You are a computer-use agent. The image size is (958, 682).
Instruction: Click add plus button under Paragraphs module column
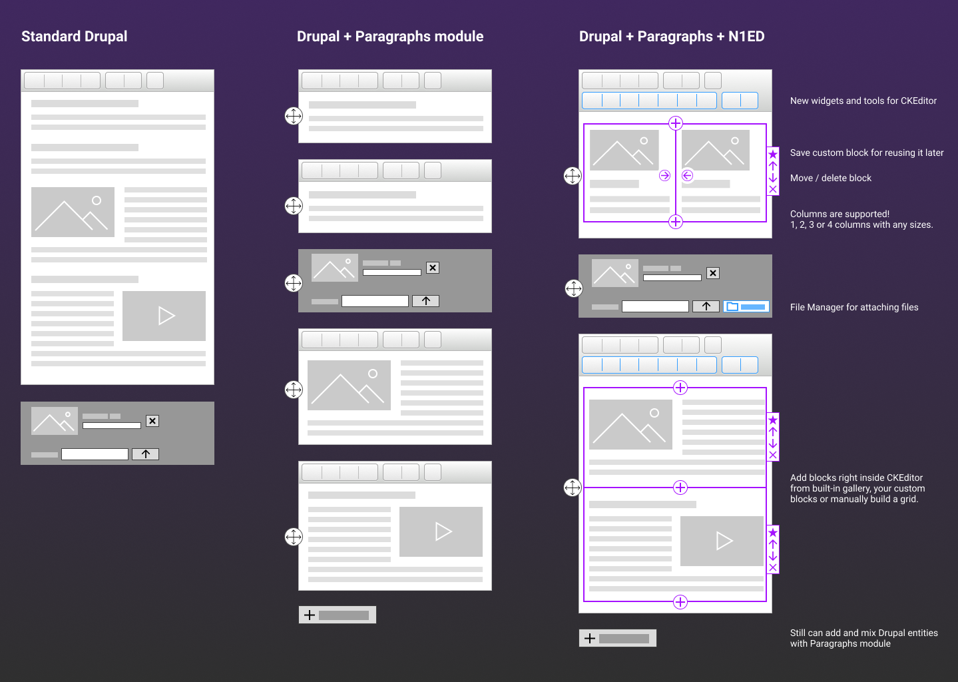point(338,615)
